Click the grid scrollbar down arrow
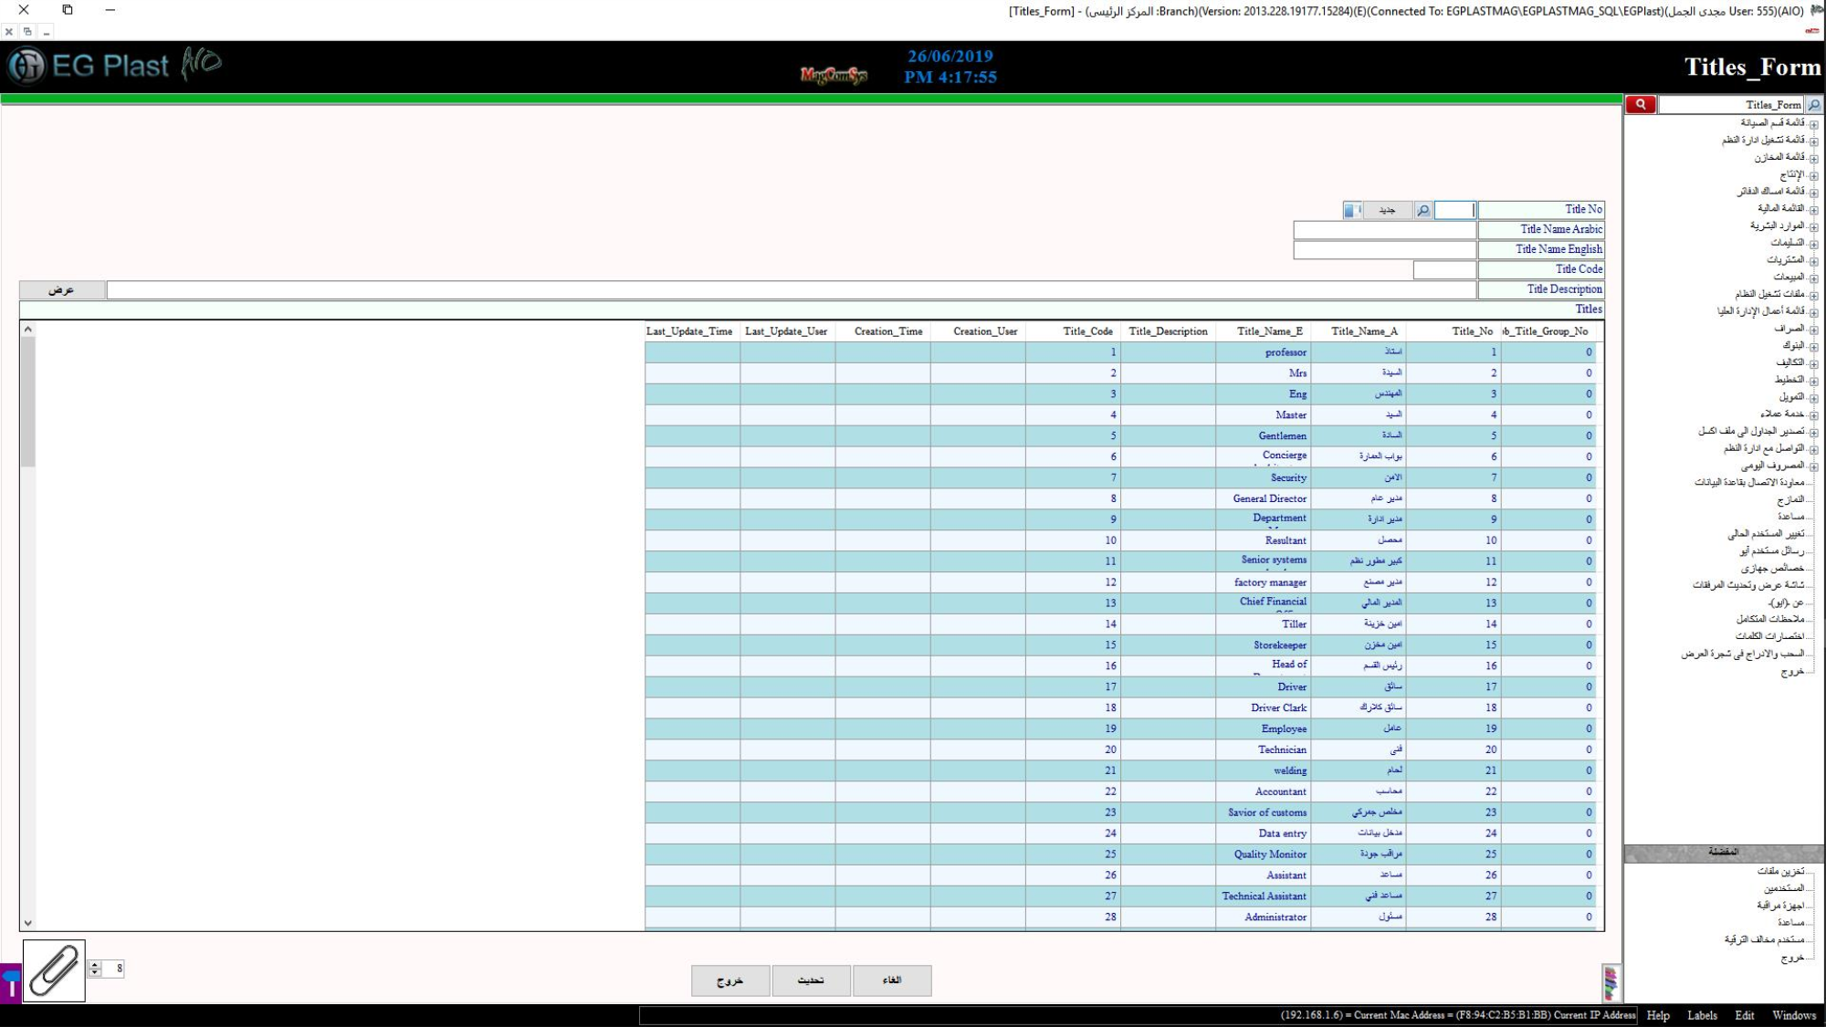Image resolution: width=1826 pixels, height=1027 pixels. (x=27, y=923)
